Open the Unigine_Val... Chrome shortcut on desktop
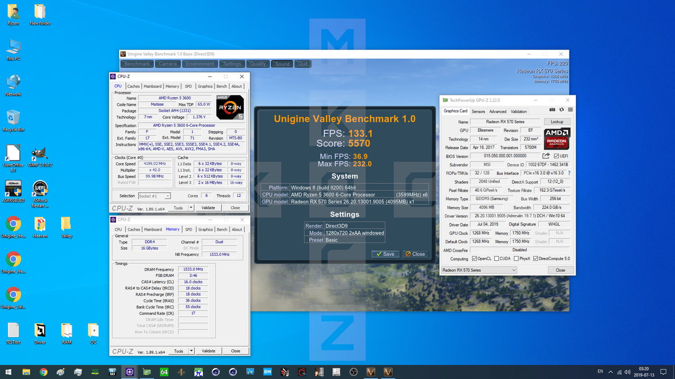Image resolution: width=675 pixels, height=379 pixels. point(13,298)
